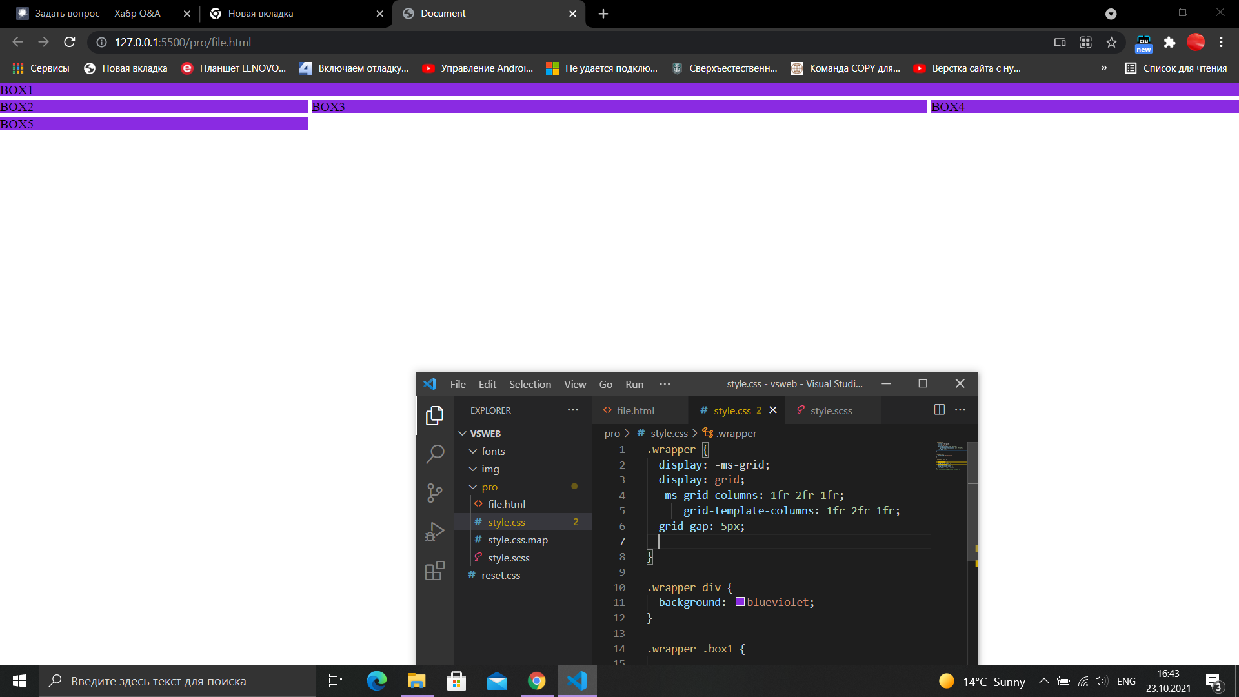Open Source Control view in VS Code

[x=435, y=493]
